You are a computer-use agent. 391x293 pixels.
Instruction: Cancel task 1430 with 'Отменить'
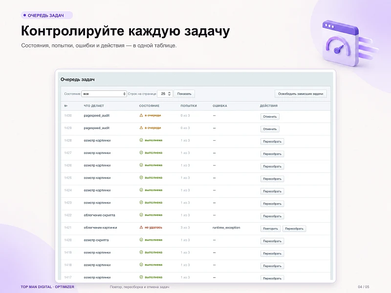coord(270,117)
